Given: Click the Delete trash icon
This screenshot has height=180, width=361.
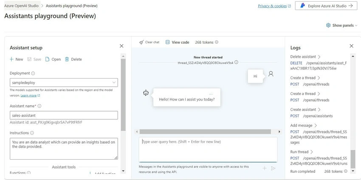Looking at the screenshot, I should pyautogui.click(x=67, y=59).
